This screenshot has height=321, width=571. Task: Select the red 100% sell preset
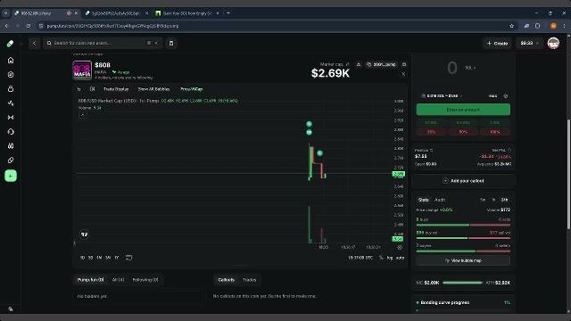pos(495,132)
